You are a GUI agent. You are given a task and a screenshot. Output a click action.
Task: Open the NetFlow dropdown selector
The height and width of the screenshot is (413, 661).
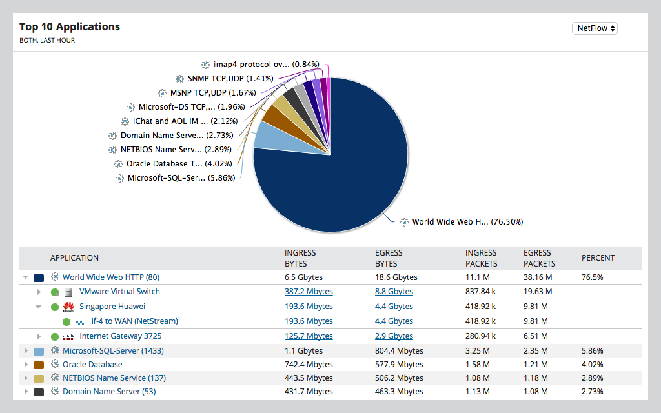click(x=595, y=28)
